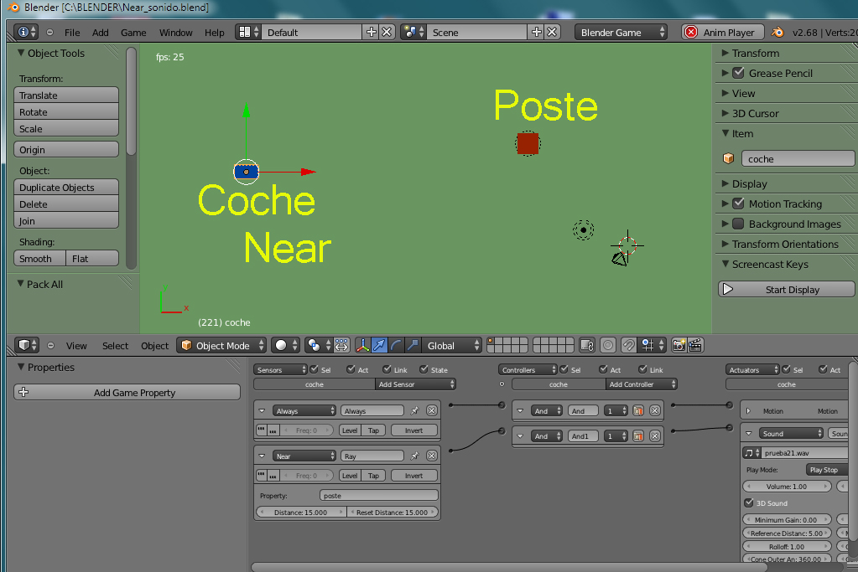Open the File menu
Viewport: 858px width, 572px height.
(x=71, y=32)
